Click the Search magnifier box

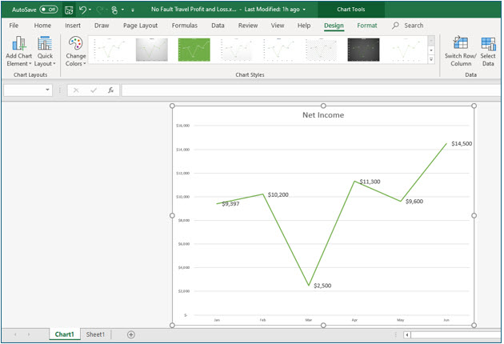click(407, 26)
